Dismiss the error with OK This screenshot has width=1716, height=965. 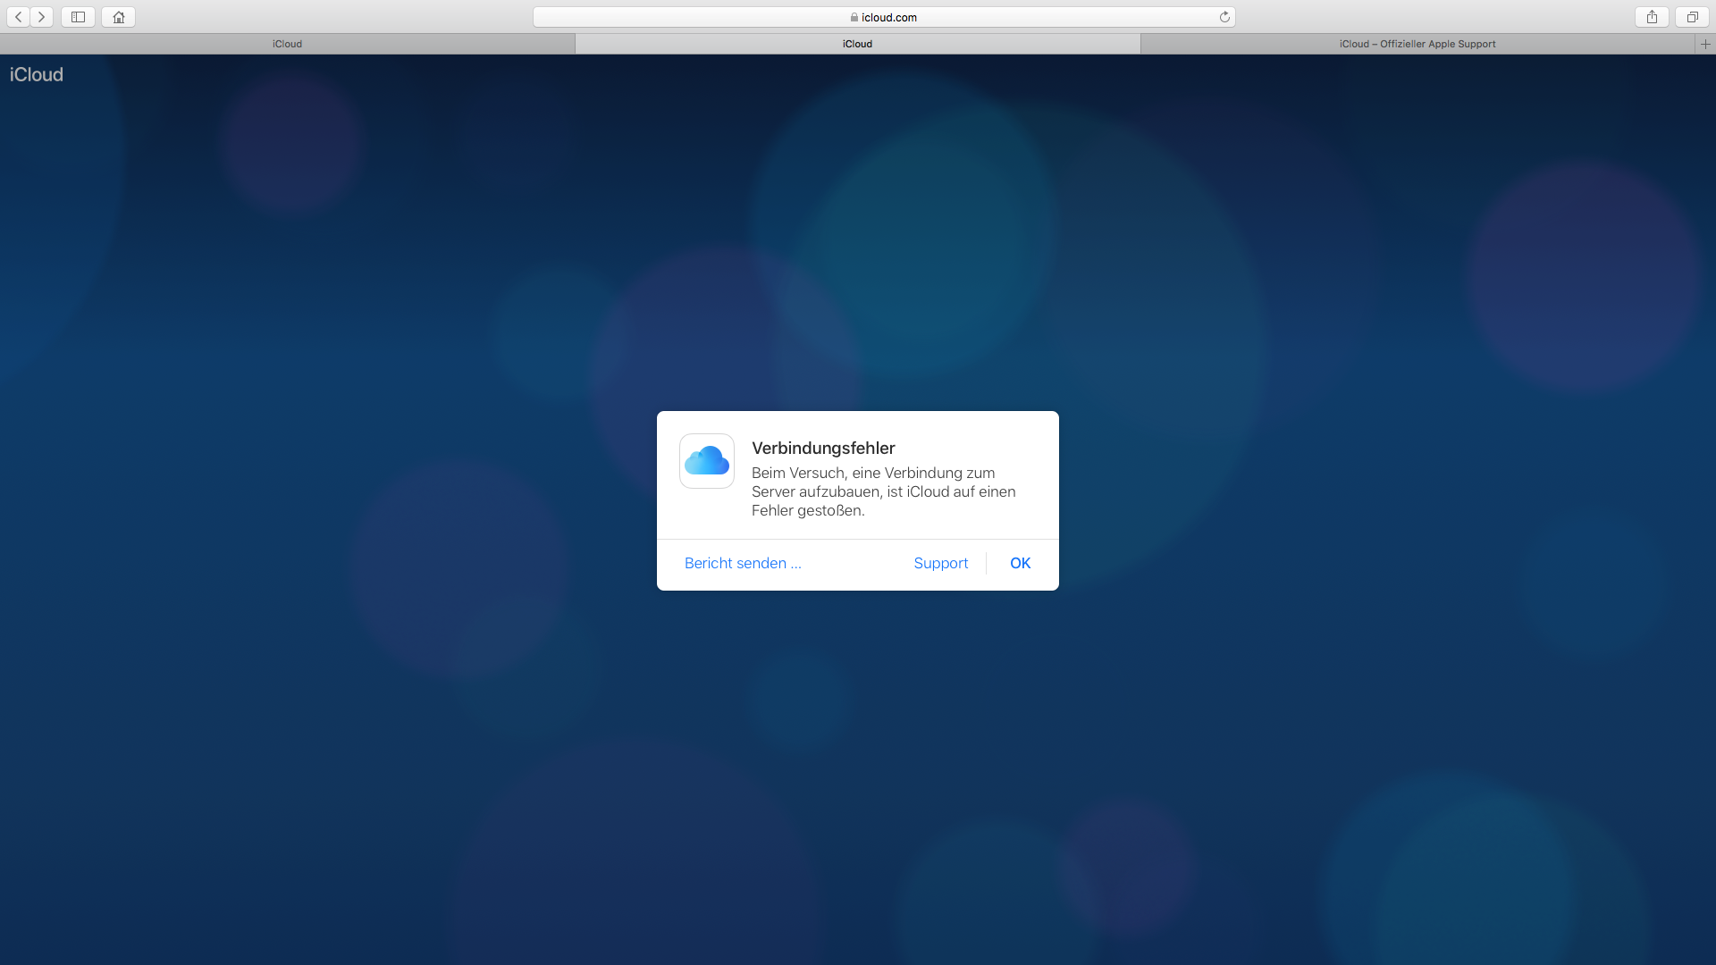click(1020, 563)
